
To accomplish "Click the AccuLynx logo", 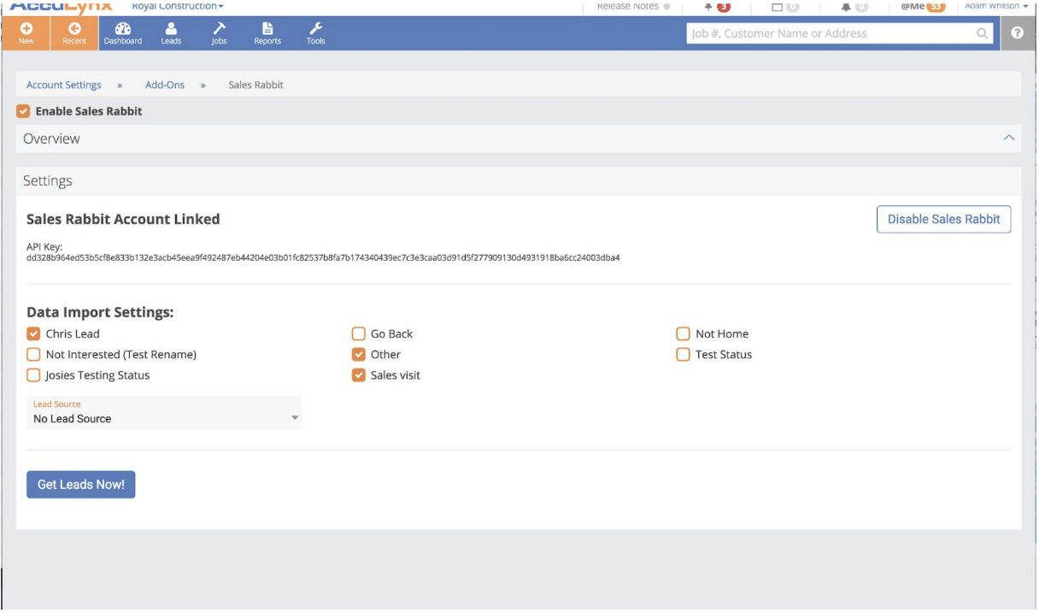I will [61, 6].
